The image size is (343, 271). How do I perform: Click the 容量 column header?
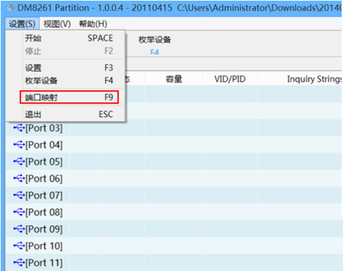(174, 79)
